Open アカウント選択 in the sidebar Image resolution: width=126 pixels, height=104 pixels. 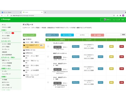coord(6,27)
